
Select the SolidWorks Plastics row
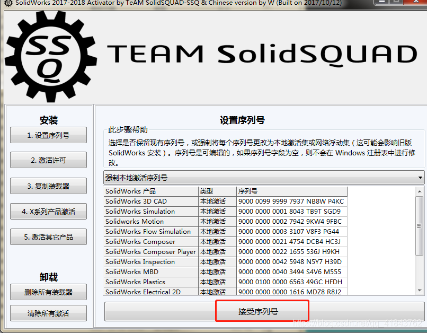tap(225, 282)
